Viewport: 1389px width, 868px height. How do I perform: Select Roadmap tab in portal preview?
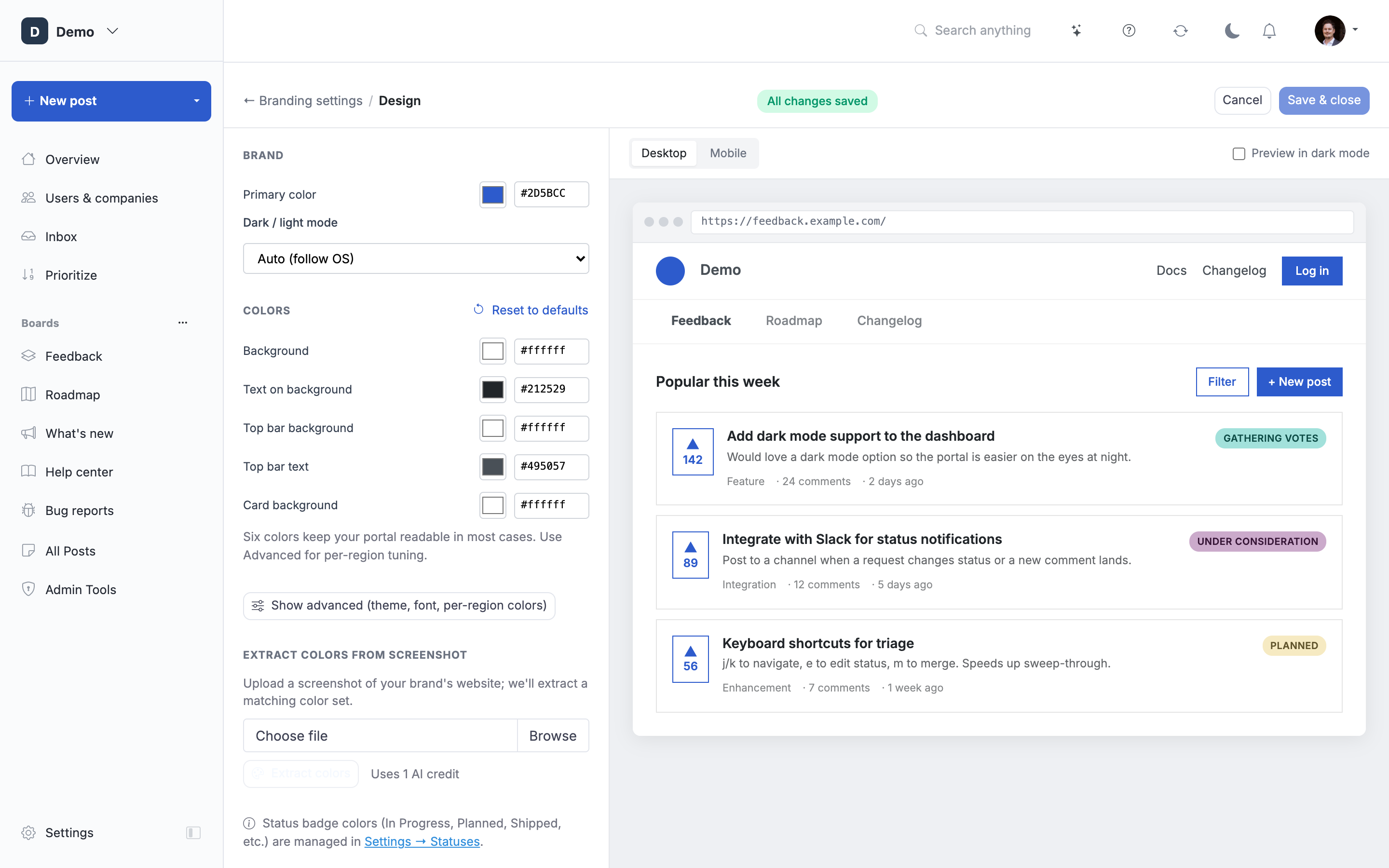tap(794, 321)
